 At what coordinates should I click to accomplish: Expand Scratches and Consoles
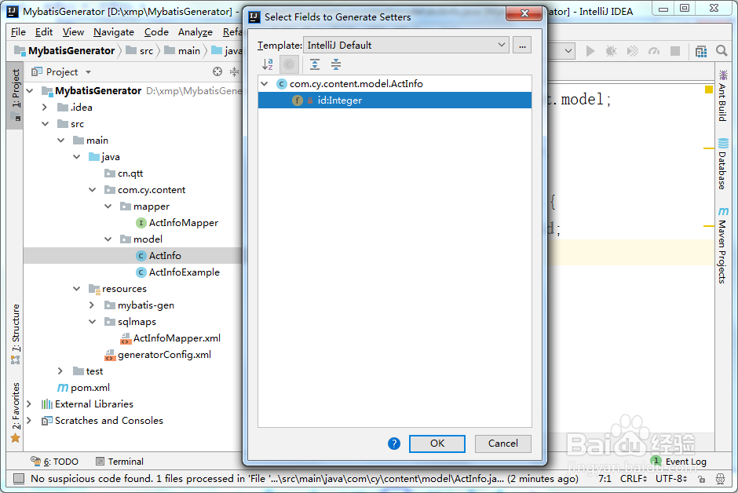point(30,421)
